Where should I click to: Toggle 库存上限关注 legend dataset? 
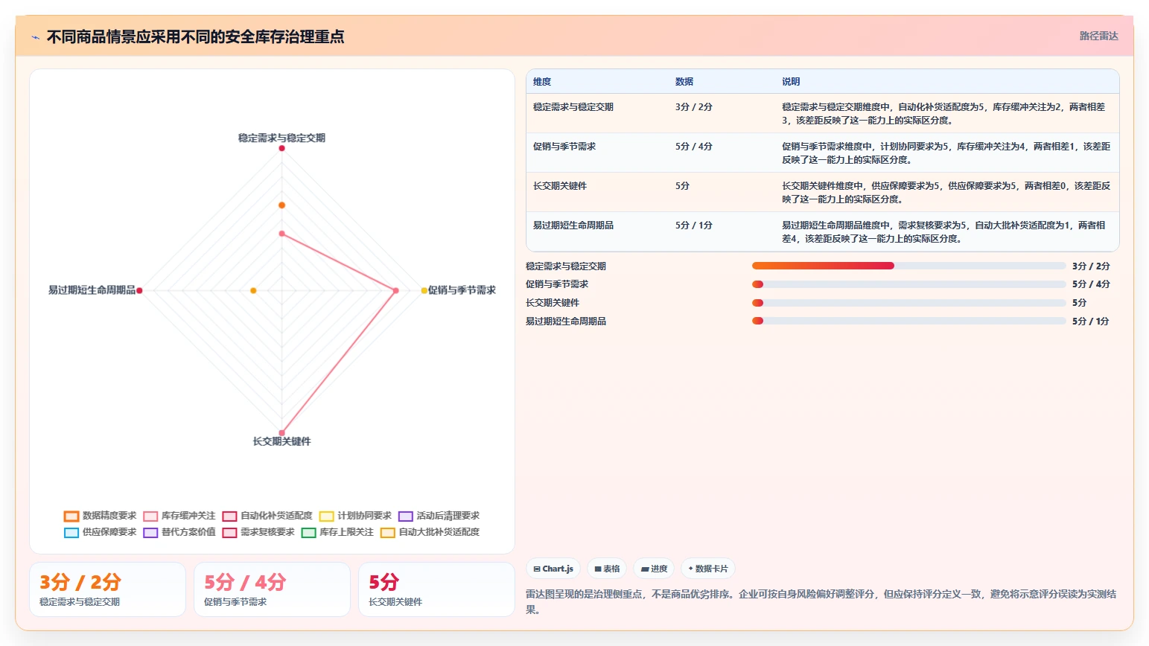click(x=337, y=532)
